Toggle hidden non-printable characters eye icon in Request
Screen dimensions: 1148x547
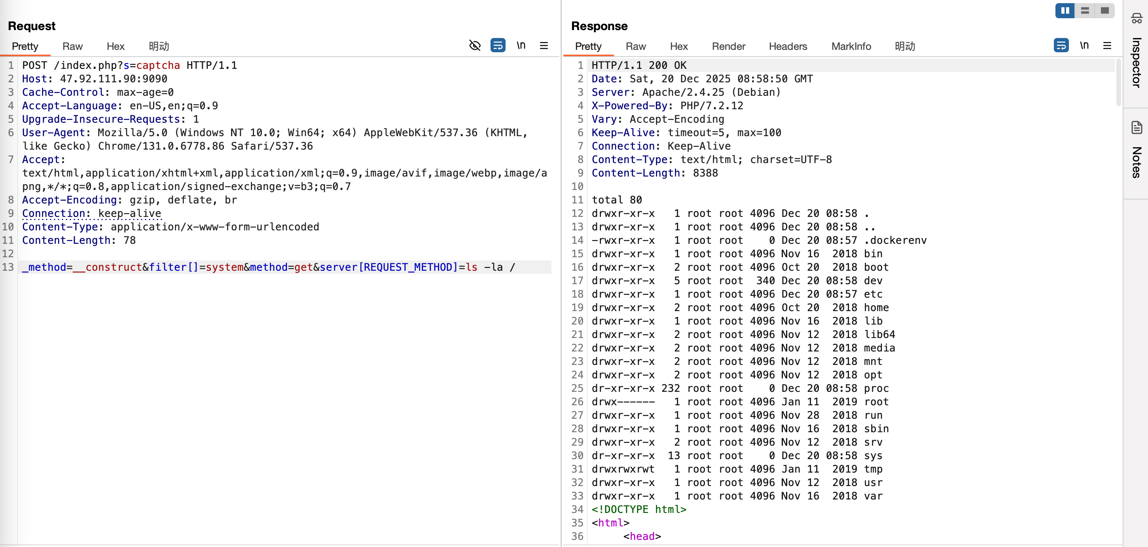point(475,46)
